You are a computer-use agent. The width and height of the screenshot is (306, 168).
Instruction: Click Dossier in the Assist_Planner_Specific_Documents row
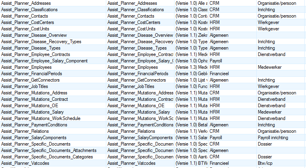tap(265, 144)
